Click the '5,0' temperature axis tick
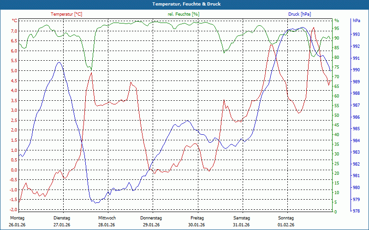This screenshot has height=230, width=369. (14, 71)
